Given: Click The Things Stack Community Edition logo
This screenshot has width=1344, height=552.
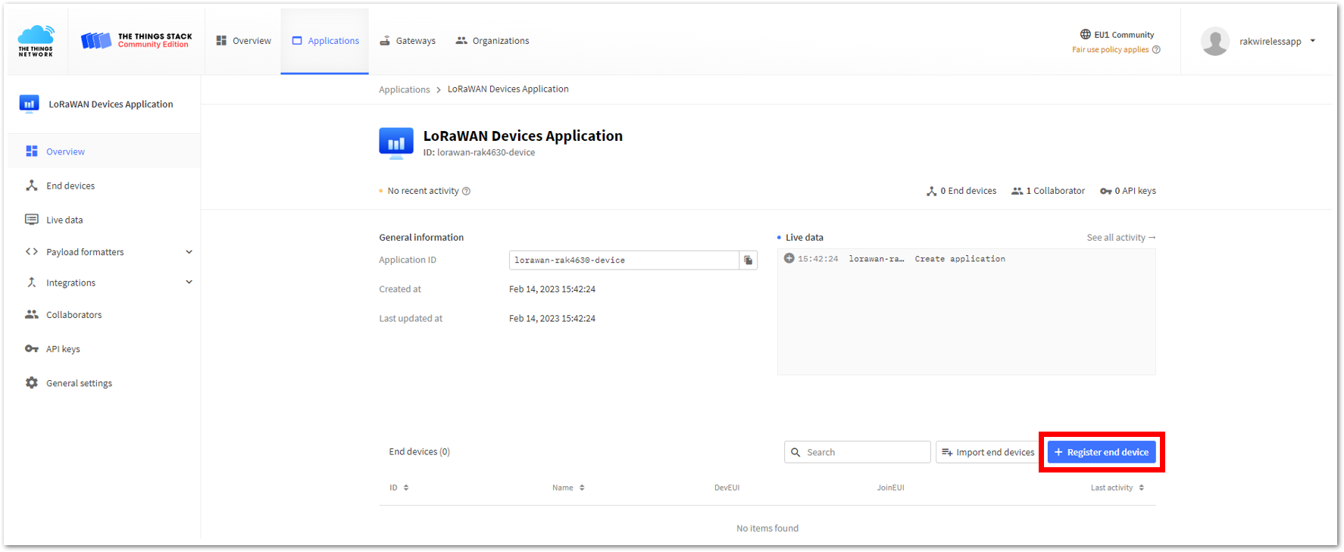Looking at the screenshot, I should coord(136,41).
